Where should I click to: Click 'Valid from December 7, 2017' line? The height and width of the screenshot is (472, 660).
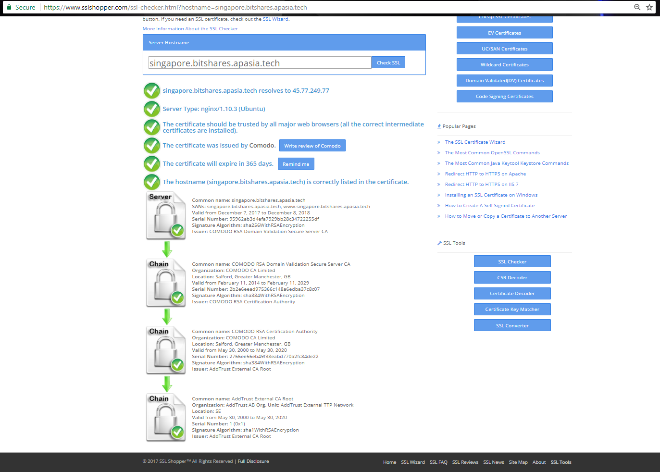[251, 213]
